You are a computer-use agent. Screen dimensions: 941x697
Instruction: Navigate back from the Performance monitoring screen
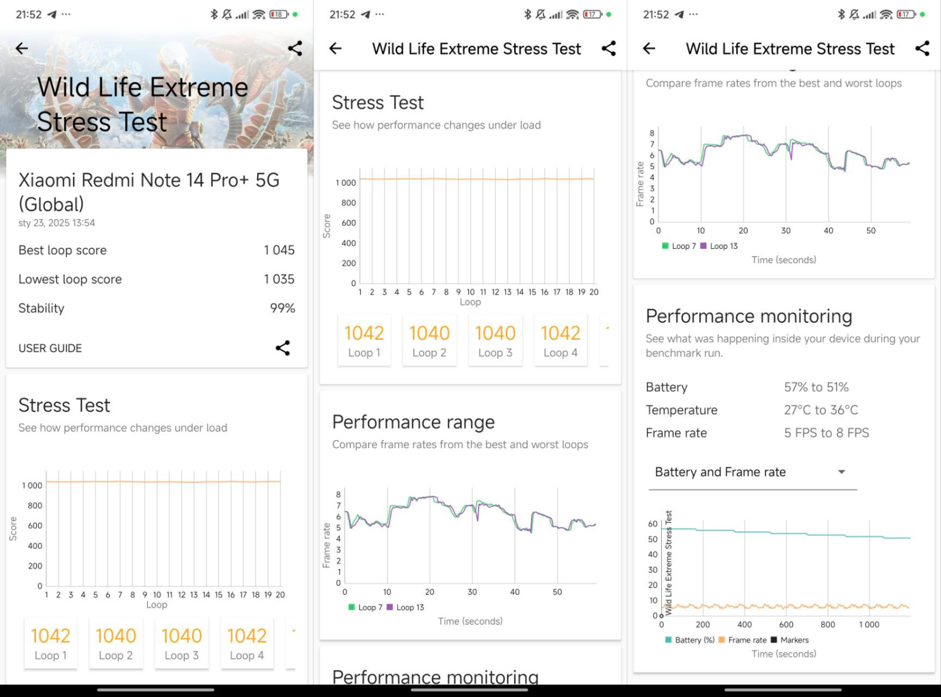pyautogui.click(x=649, y=49)
